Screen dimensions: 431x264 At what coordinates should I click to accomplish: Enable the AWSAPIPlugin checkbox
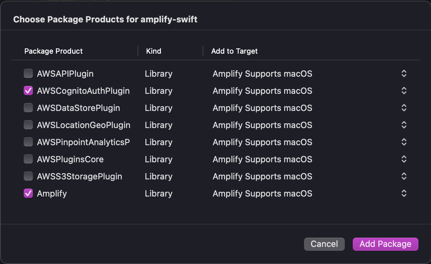pyautogui.click(x=28, y=74)
